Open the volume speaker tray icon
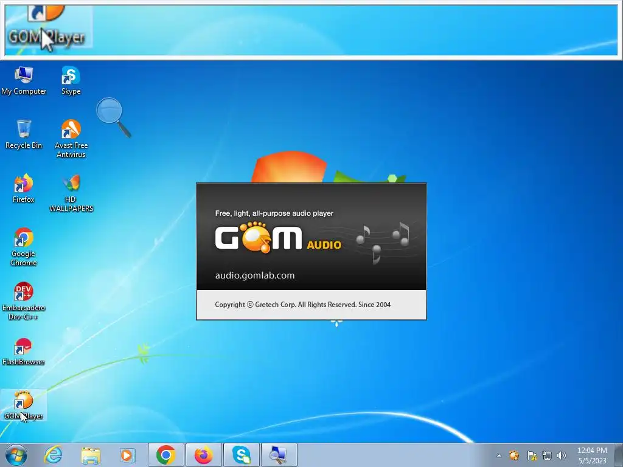This screenshot has height=467, width=623. pyautogui.click(x=562, y=455)
